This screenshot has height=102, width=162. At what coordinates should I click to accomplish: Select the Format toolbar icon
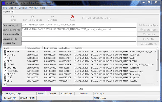click(12, 17)
